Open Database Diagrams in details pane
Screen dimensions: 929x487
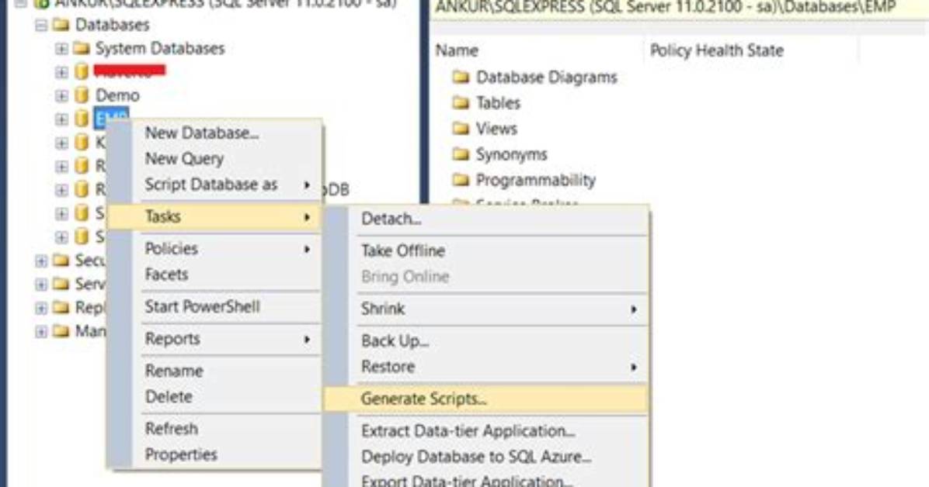tap(546, 78)
